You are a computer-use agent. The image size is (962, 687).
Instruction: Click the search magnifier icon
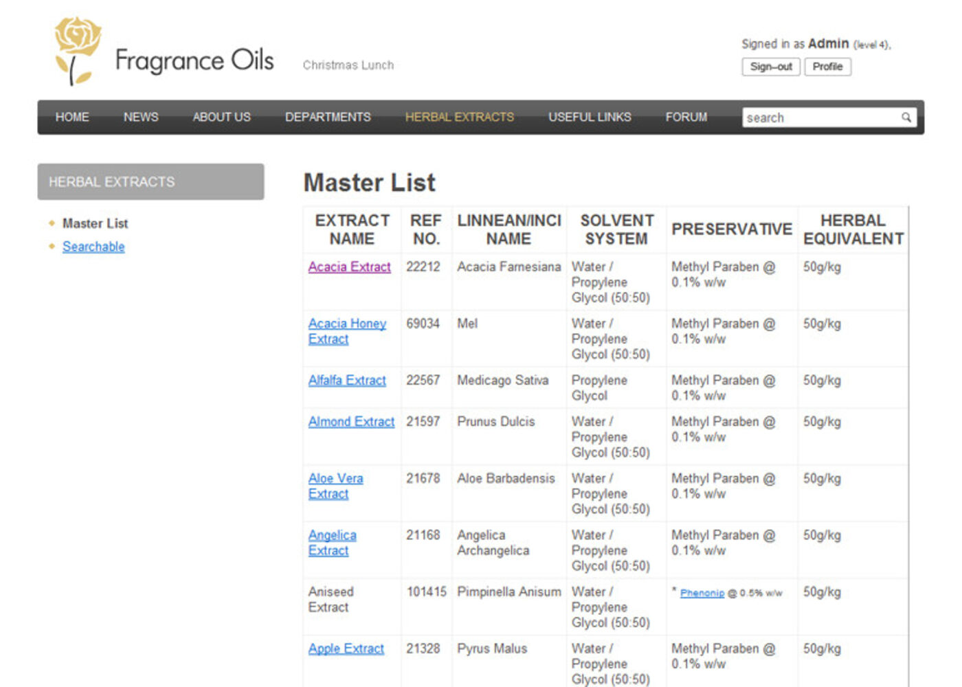coord(906,117)
